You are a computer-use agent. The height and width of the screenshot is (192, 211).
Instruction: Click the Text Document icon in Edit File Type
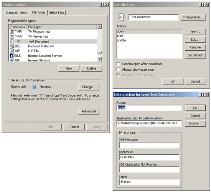[121, 17]
